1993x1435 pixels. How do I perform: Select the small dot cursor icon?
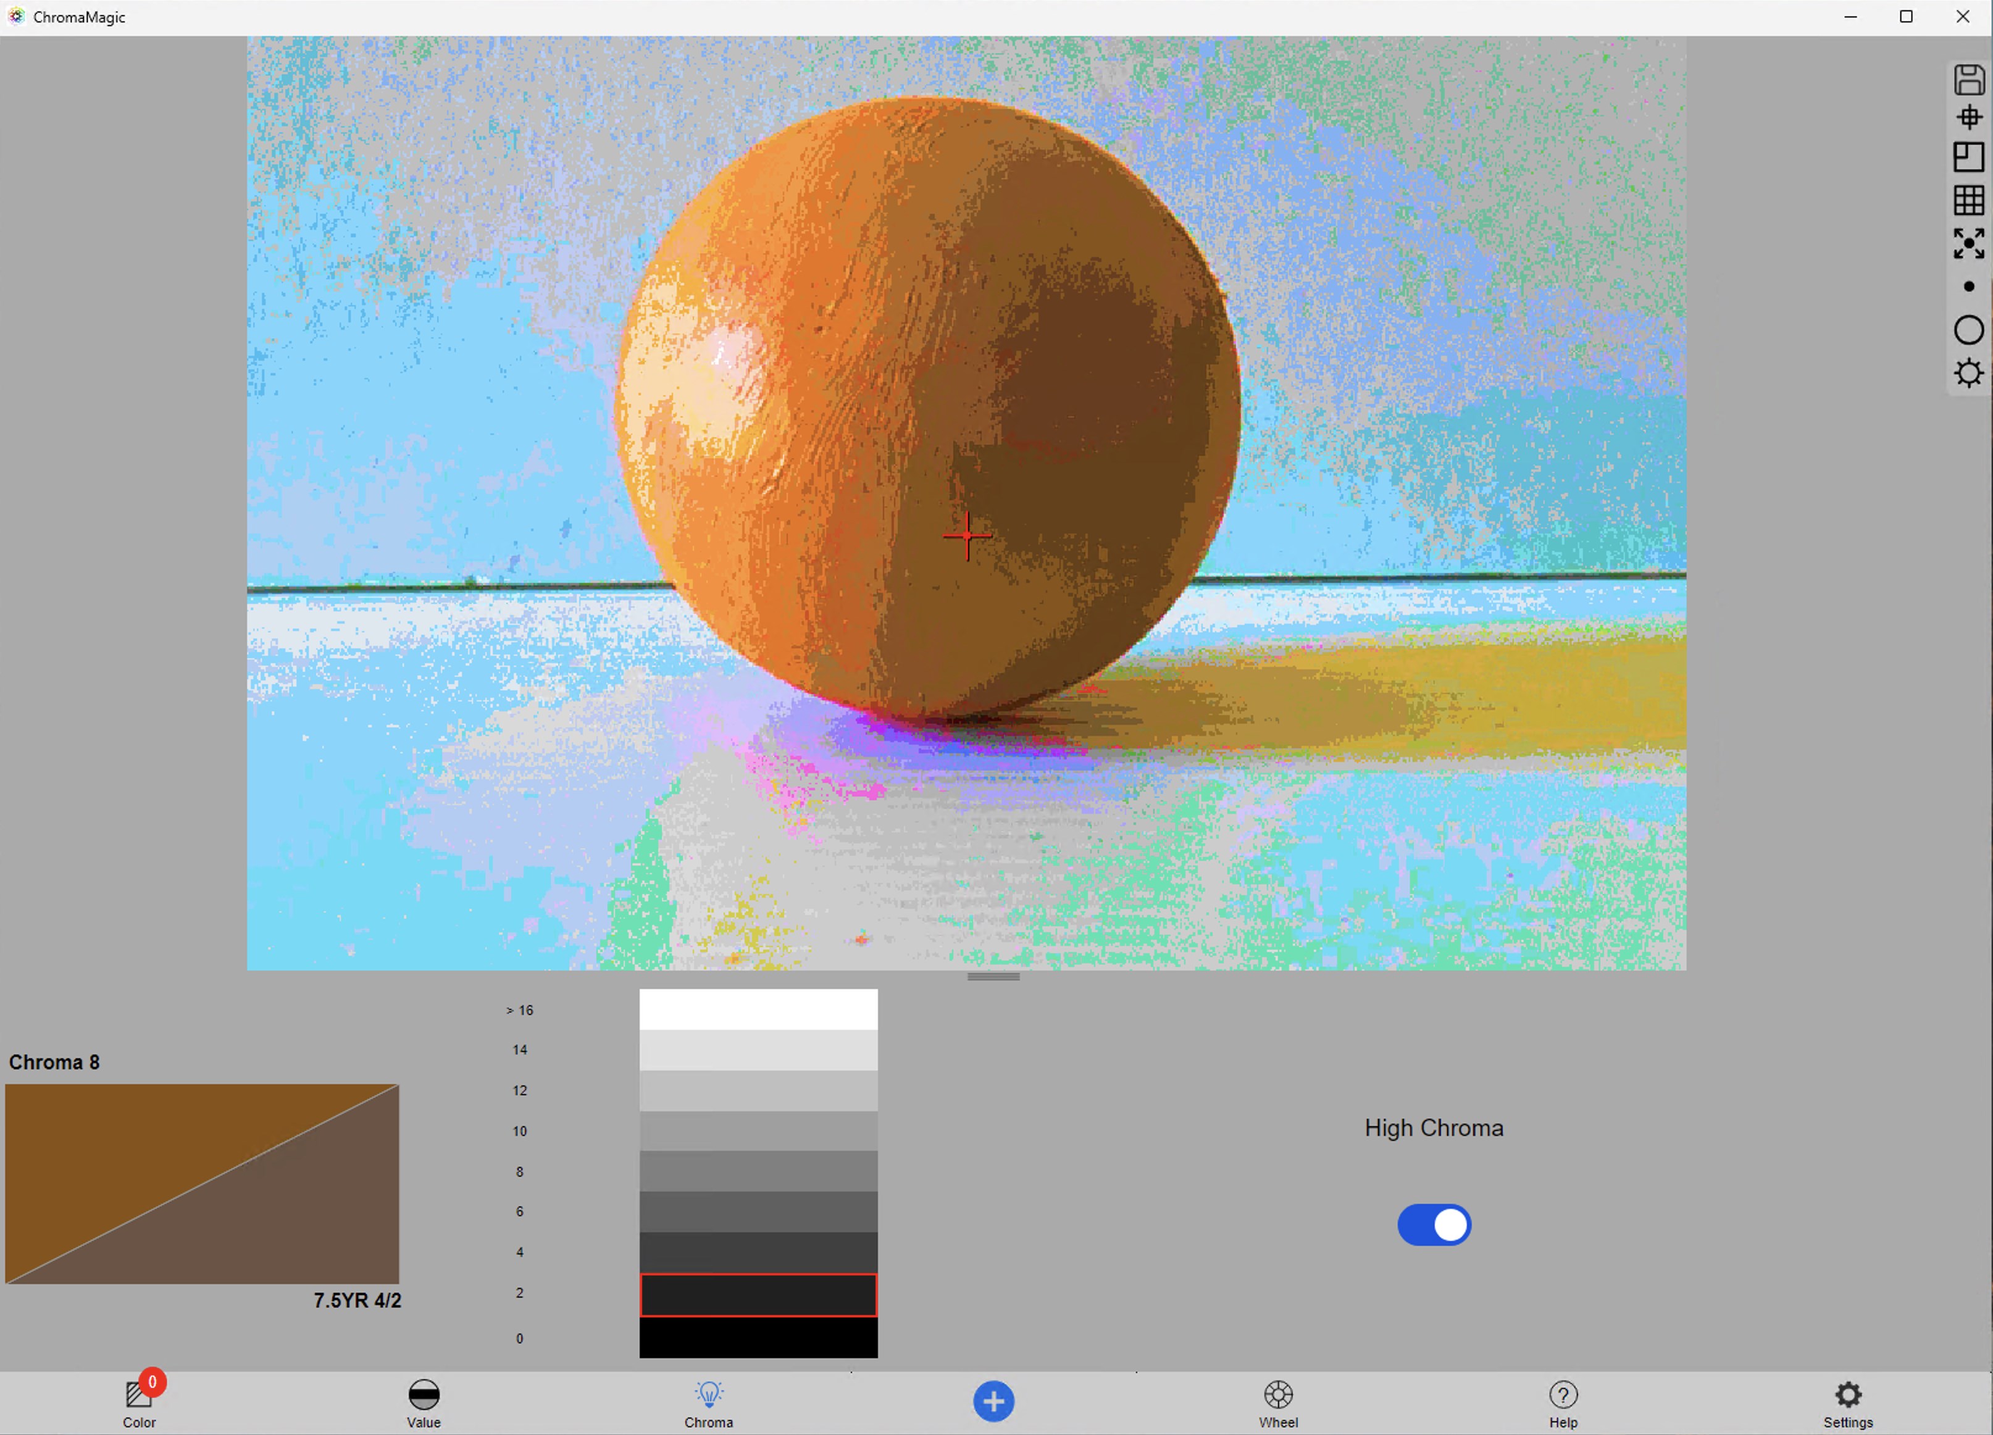coord(1970,286)
